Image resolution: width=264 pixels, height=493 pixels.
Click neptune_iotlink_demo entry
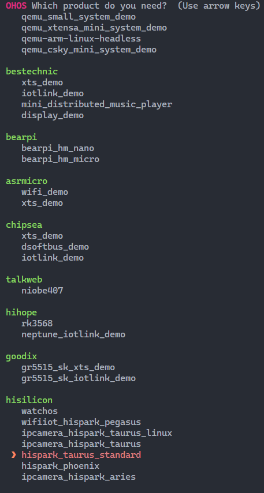[73, 334]
